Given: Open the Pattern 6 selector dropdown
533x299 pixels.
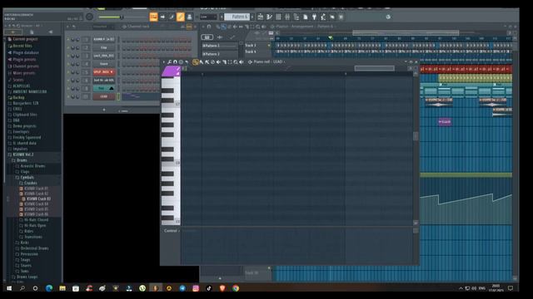Looking at the screenshot, I should 237,17.
